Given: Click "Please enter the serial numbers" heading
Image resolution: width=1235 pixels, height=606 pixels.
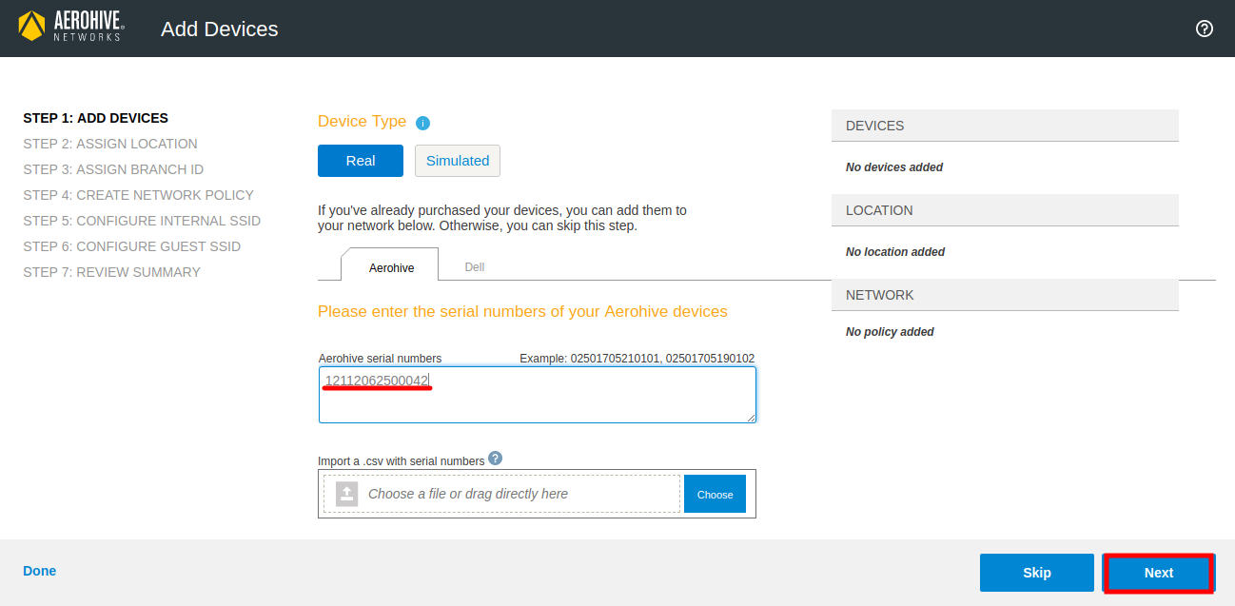Looking at the screenshot, I should click(522, 312).
